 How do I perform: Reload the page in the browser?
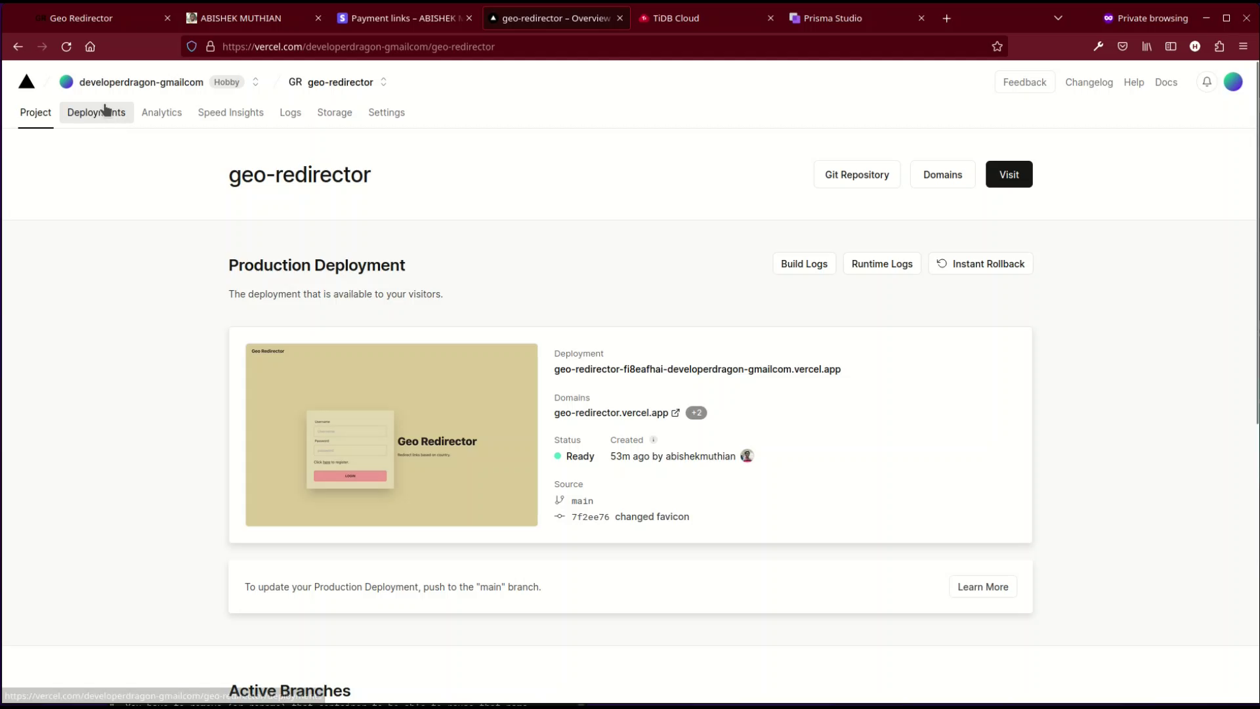(66, 47)
